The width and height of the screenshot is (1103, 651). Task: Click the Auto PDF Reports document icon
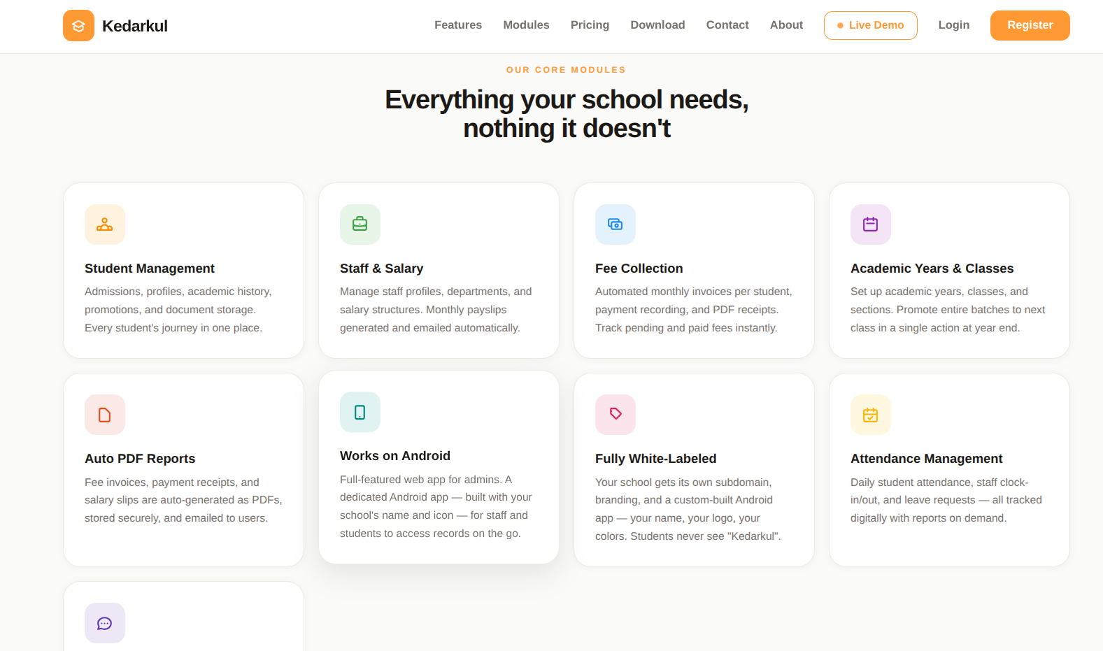click(105, 415)
